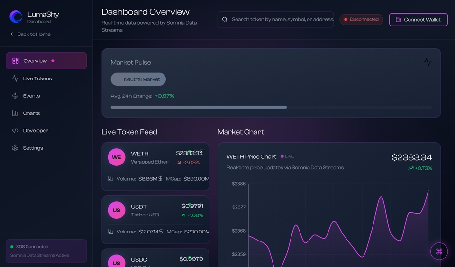Open the command palette floating button
455x267 pixels.
point(439,251)
